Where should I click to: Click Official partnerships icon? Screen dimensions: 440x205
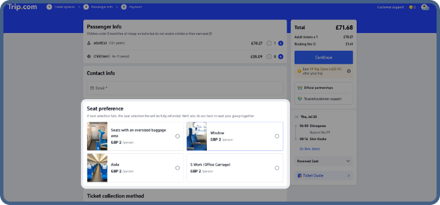pyautogui.click(x=300, y=88)
